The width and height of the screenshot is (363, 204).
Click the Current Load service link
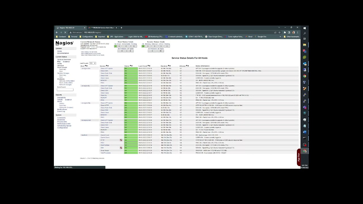[x=105, y=135]
